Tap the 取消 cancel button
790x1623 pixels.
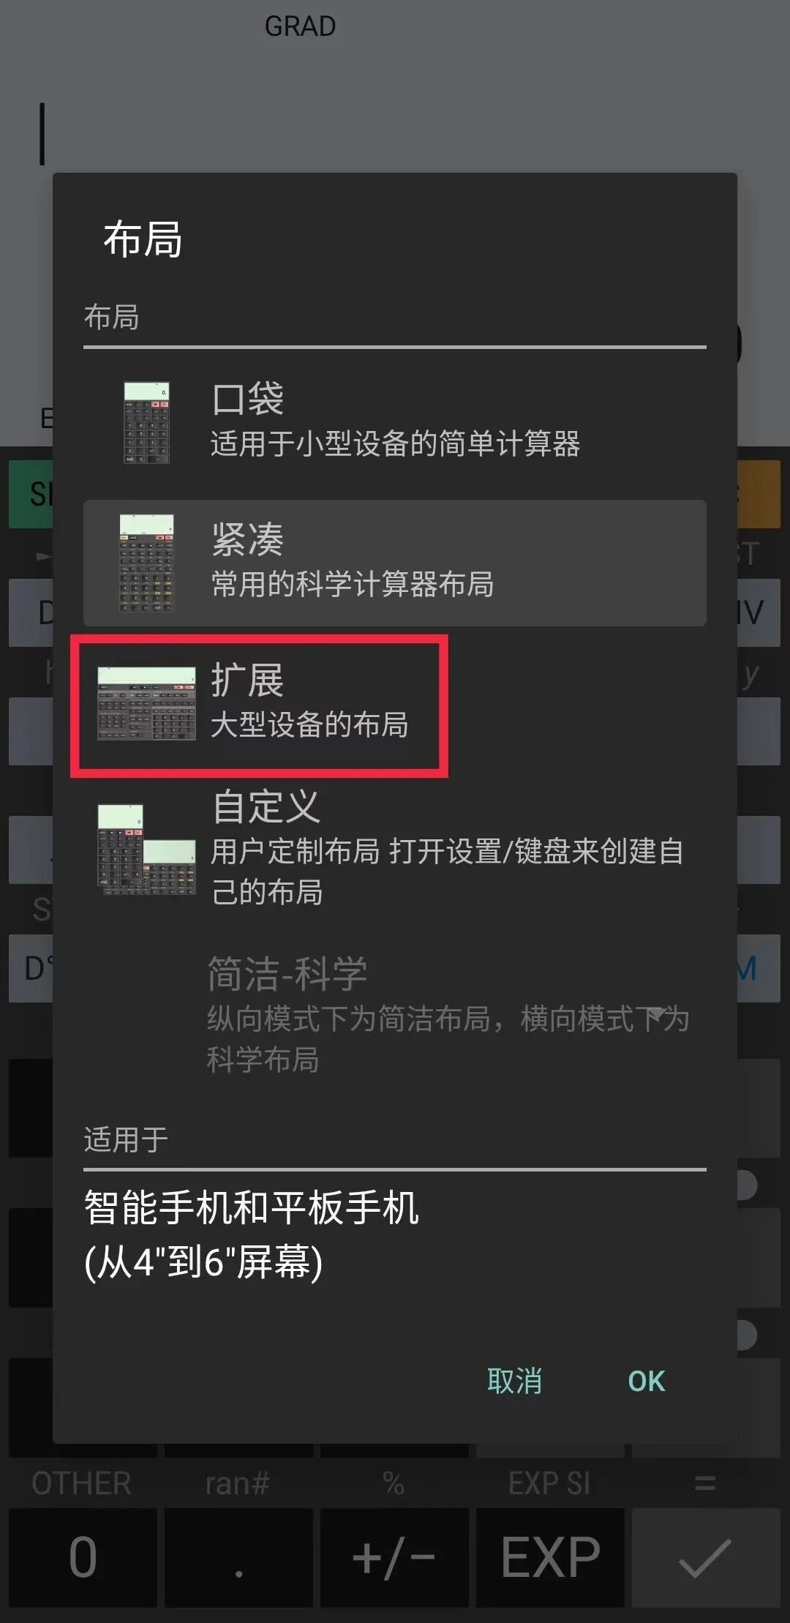pyautogui.click(x=514, y=1381)
